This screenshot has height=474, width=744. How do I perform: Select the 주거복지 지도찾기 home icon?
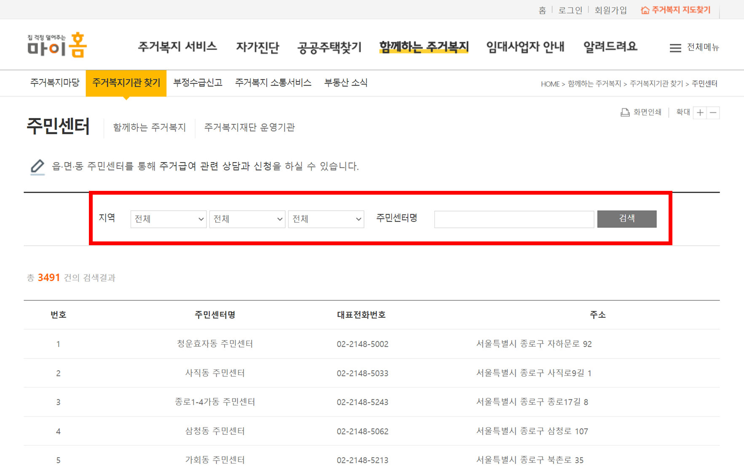645,9
